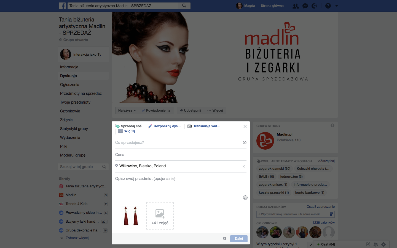Open chat settings gear icon

[x=383, y=244]
